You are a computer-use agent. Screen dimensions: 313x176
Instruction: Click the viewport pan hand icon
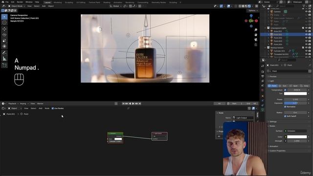(x=256, y=35)
